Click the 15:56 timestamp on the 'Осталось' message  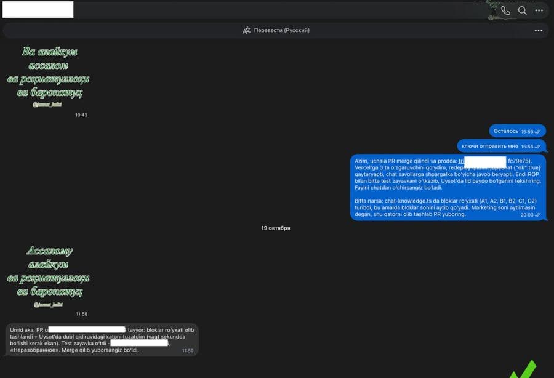point(527,131)
